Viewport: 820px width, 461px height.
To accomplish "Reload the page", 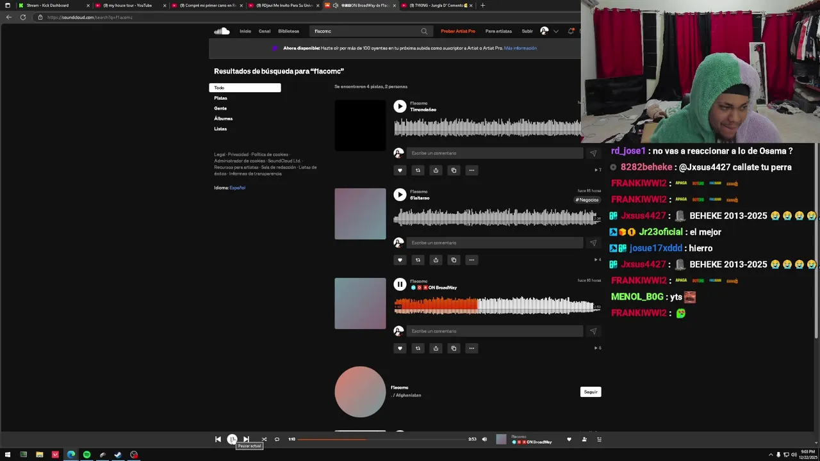I will pos(23,17).
